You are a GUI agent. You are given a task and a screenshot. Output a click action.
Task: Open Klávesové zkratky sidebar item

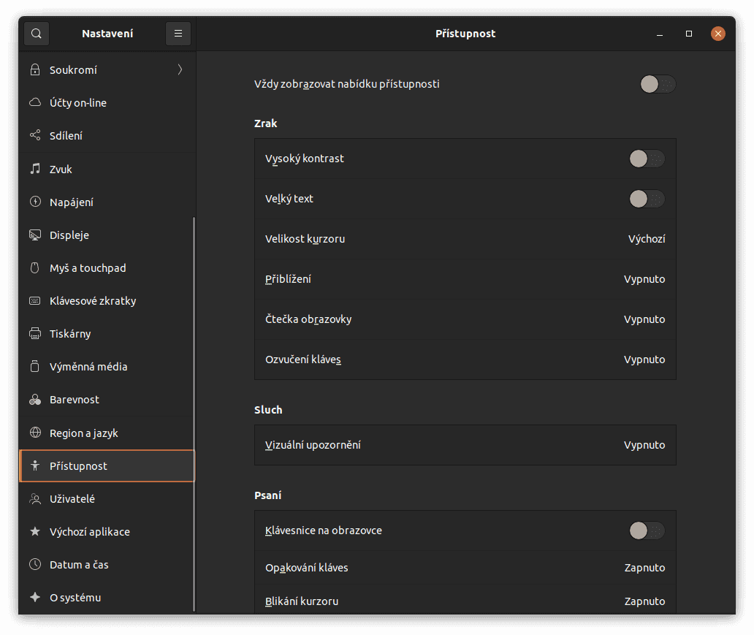tap(93, 301)
